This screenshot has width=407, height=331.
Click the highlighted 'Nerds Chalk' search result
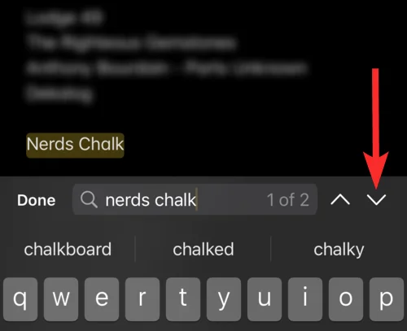click(x=75, y=145)
